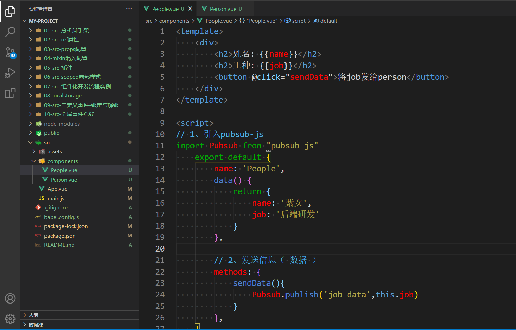Switch to the Person.vue tab
The image size is (516, 330).
(x=225, y=9)
